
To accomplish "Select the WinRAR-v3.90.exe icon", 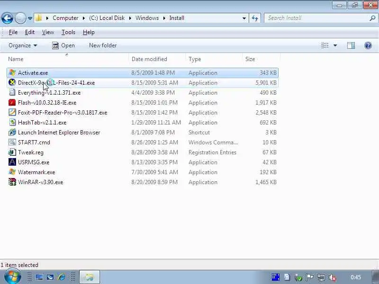I will (x=12, y=182).
